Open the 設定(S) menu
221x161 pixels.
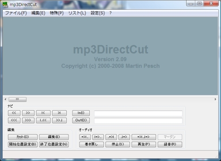pos(98,13)
